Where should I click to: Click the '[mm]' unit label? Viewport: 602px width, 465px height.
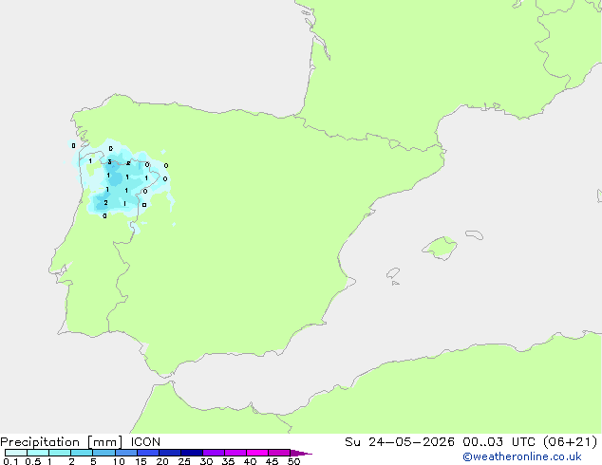pyautogui.click(x=104, y=442)
